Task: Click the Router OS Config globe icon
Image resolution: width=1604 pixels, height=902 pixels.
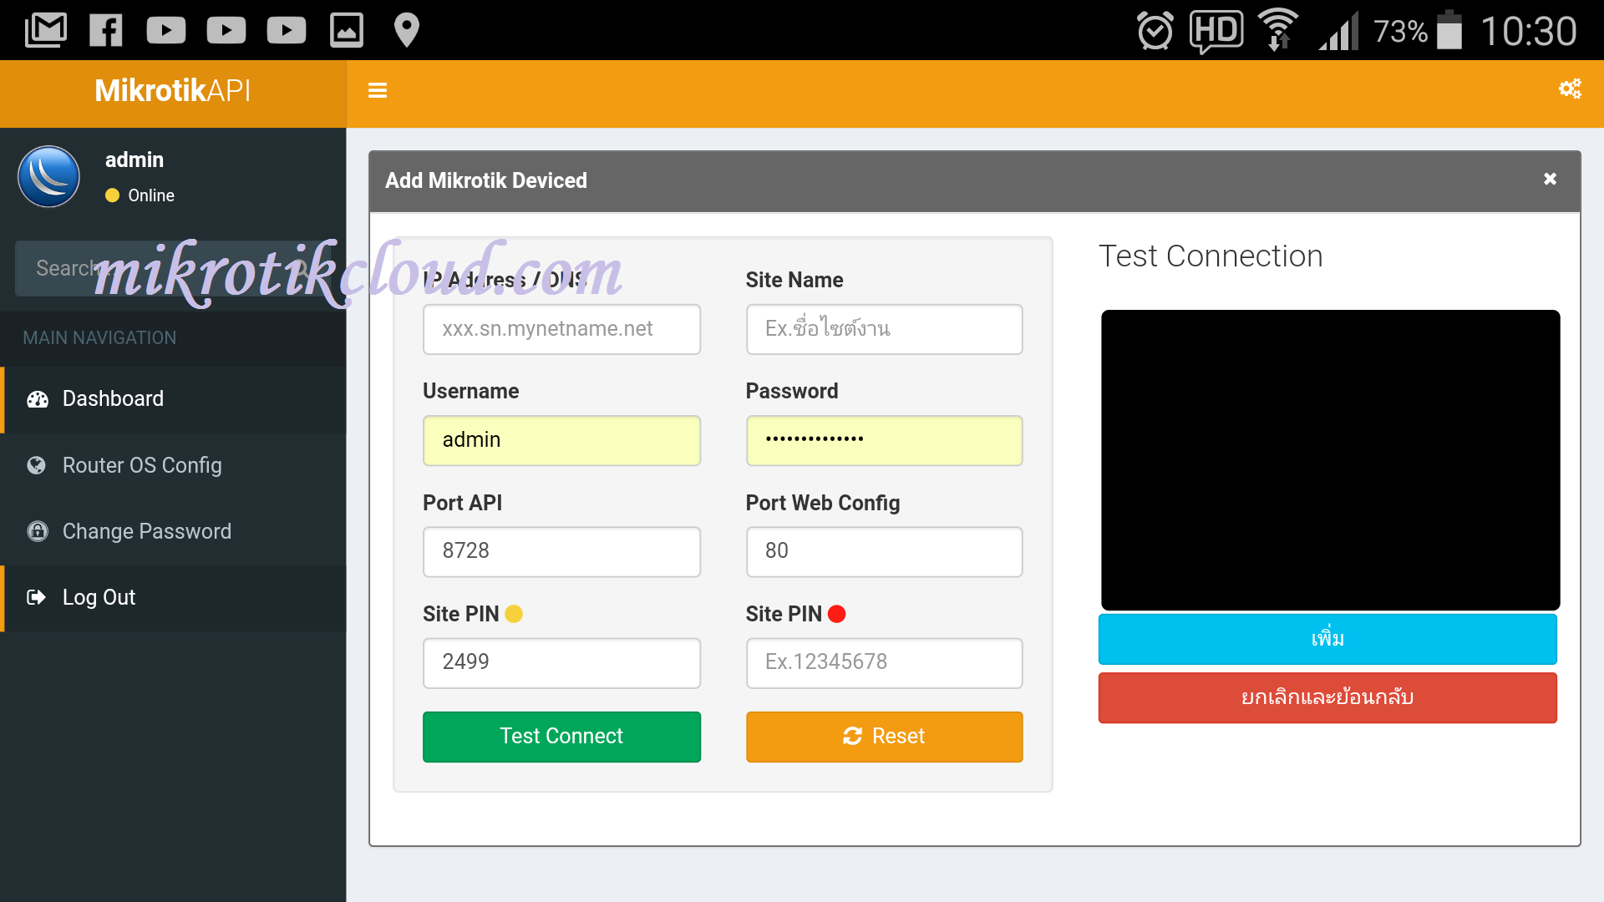Action: (37, 465)
